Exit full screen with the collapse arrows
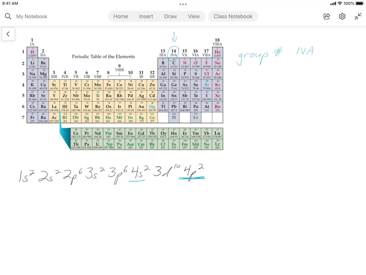This screenshot has height=275, width=366. [x=357, y=16]
